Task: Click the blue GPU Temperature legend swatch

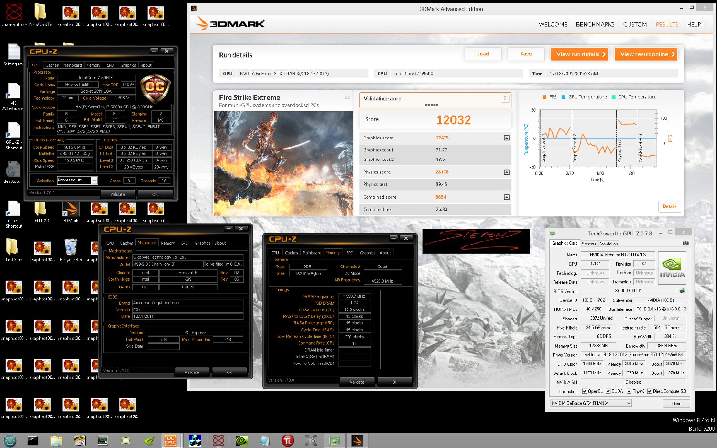Action: [564, 97]
